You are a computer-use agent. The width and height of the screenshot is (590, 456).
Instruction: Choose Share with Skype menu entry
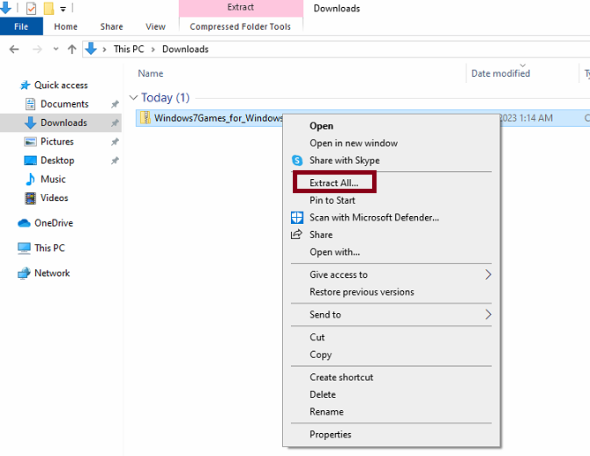click(x=345, y=161)
